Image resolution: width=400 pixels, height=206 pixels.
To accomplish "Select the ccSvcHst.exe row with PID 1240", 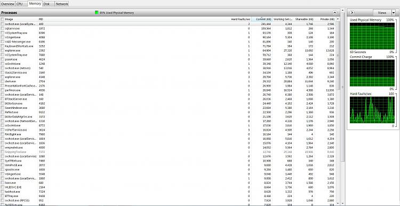I will tap(168, 64).
